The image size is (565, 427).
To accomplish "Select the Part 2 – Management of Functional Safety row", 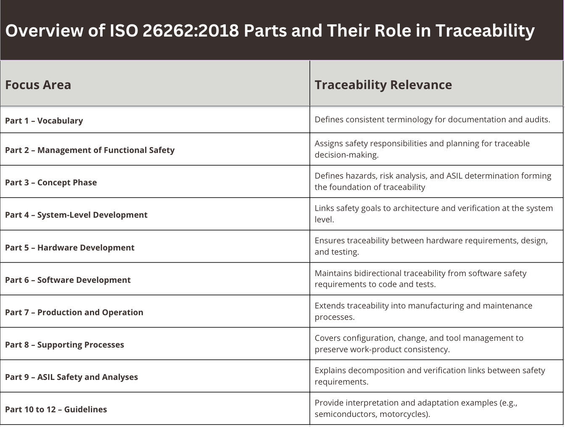I will (x=90, y=150).
